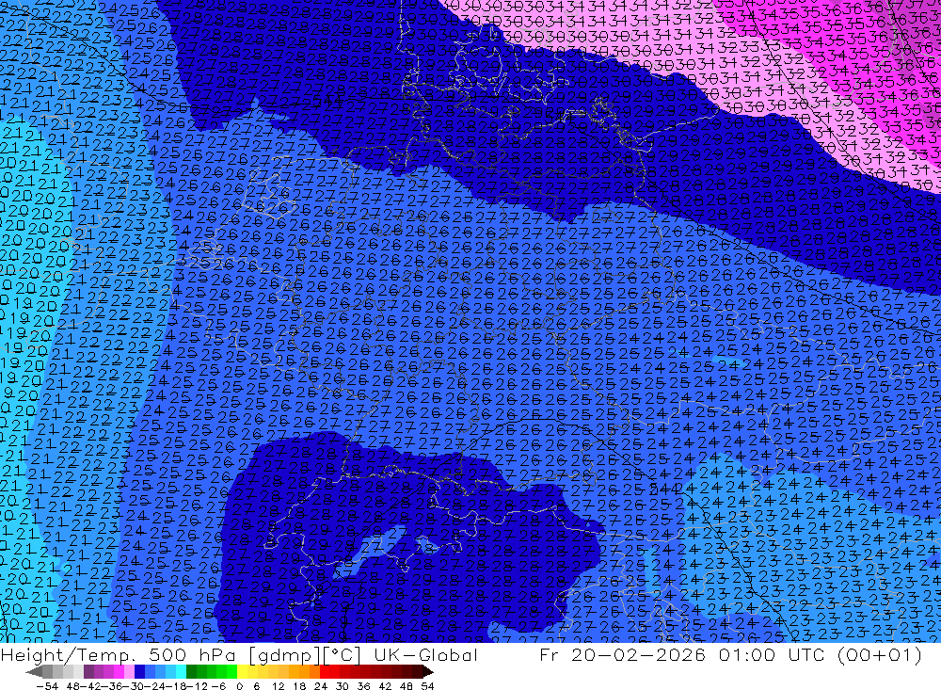Image resolution: width=941 pixels, height=690 pixels.
Task: Click the 'Height/Temp. 500 hPa' map title
Action: (120, 654)
